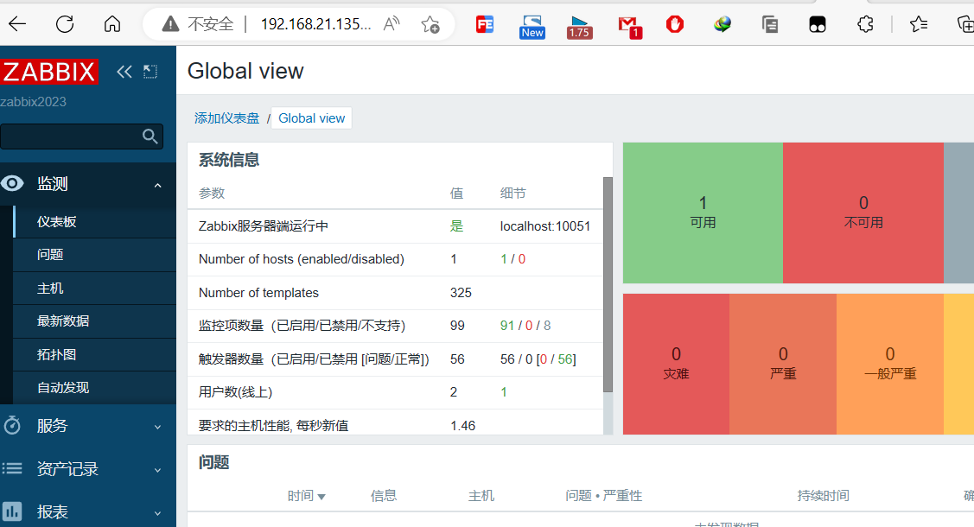Open 拓扑图 in the sidebar

(x=94, y=354)
